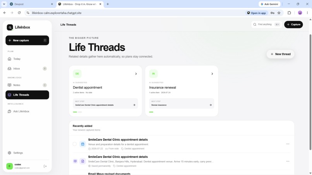
Task: Go to Notes in sidebar
Action: [x=27, y=85]
